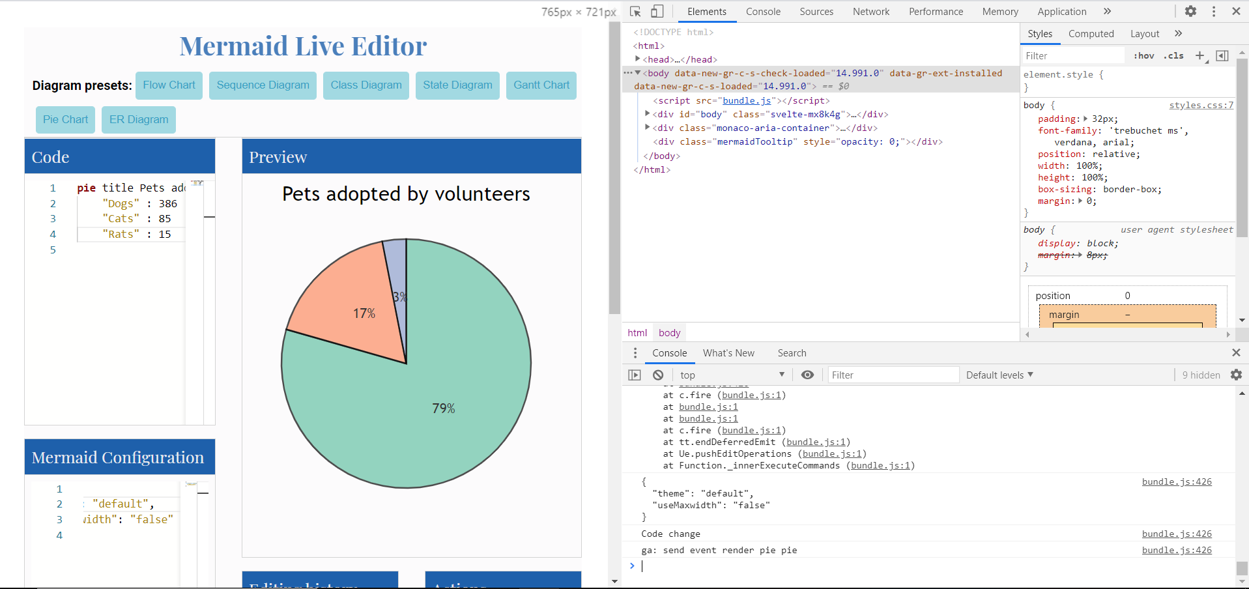Expand the div id body node
Image resolution: width=1249 pixels, height=589 pixels.
pyautogui.click(x=647, y=113)
